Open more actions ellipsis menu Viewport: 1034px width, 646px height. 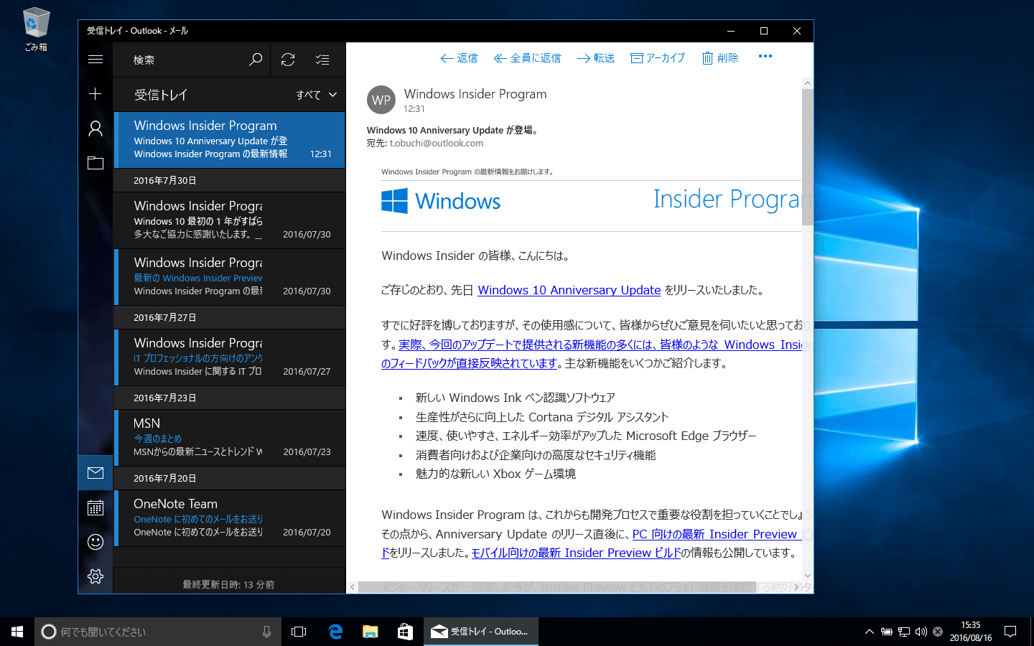click(x=765, y=57)
